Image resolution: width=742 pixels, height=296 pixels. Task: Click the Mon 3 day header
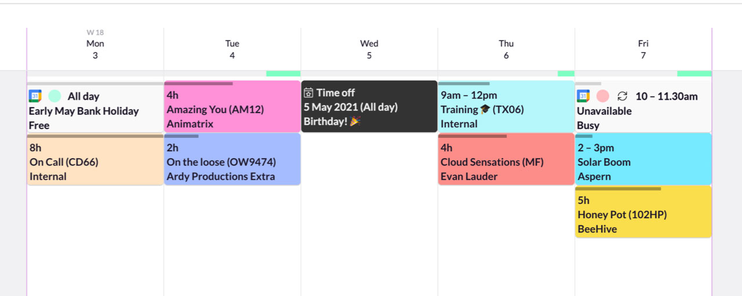(x=95, y=49)
